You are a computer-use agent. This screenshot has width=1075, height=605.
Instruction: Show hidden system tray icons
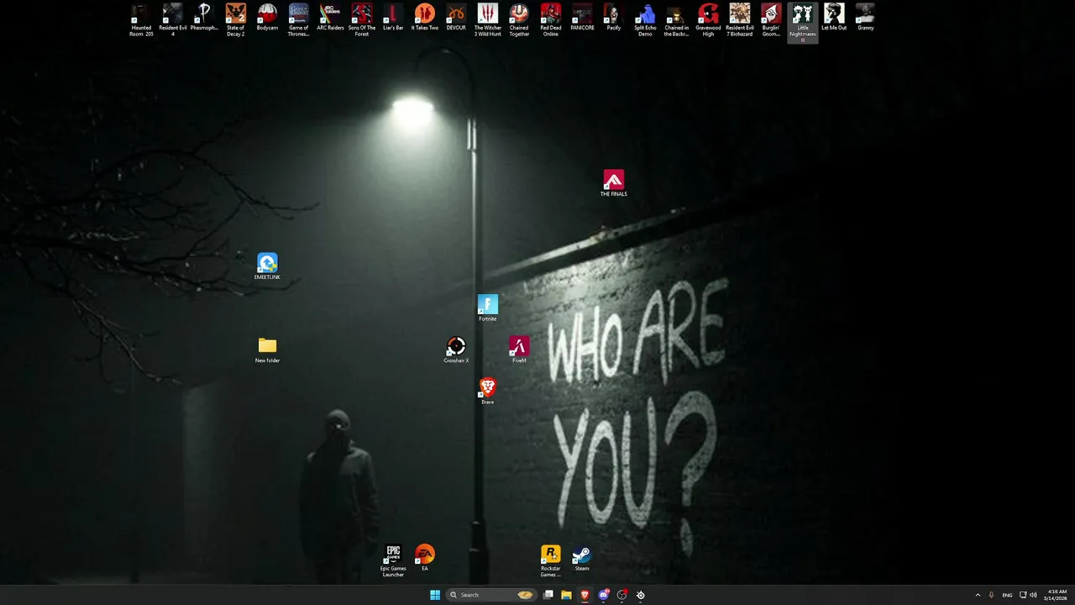(x=978, y=595)
